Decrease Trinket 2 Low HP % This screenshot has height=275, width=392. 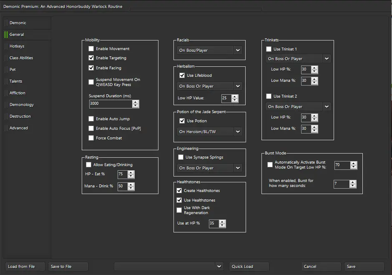pyautogui.click(x=314, y=119)
